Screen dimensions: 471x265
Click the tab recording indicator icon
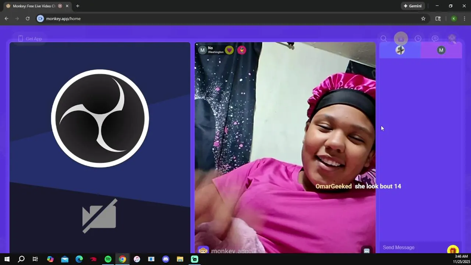pyautogui.click(x=60, y=6)
